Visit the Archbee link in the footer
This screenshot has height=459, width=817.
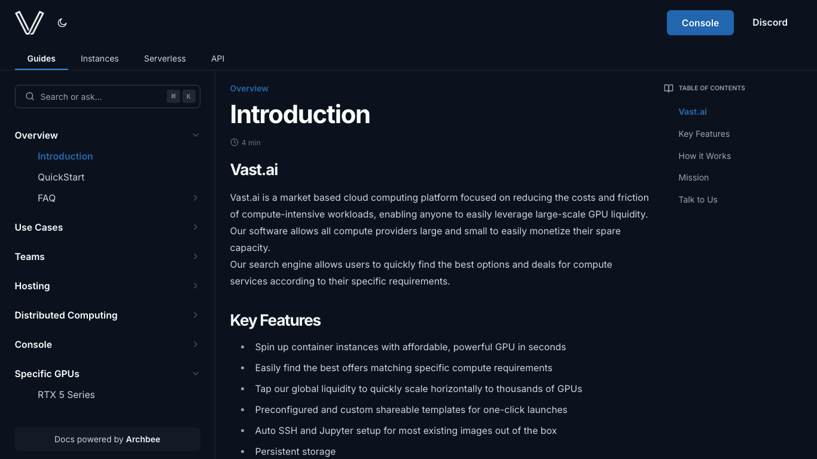click(x=143, y=439)
